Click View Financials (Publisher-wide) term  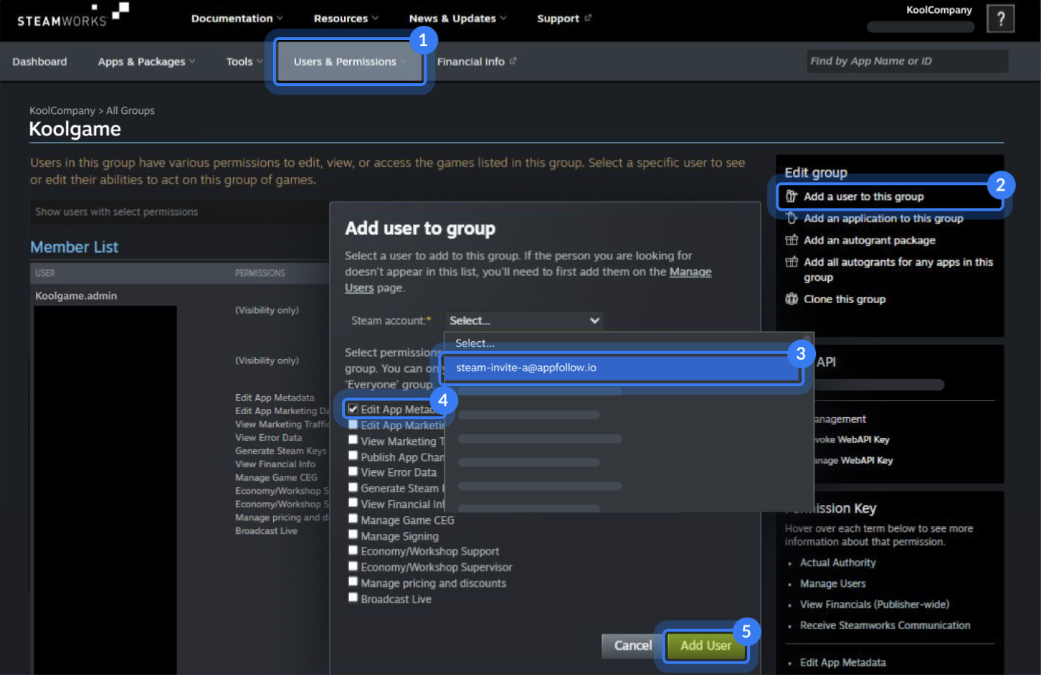pos(874,604)
